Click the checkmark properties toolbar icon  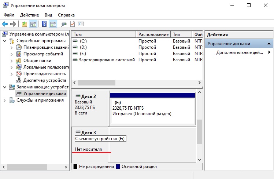click(73, 24)
